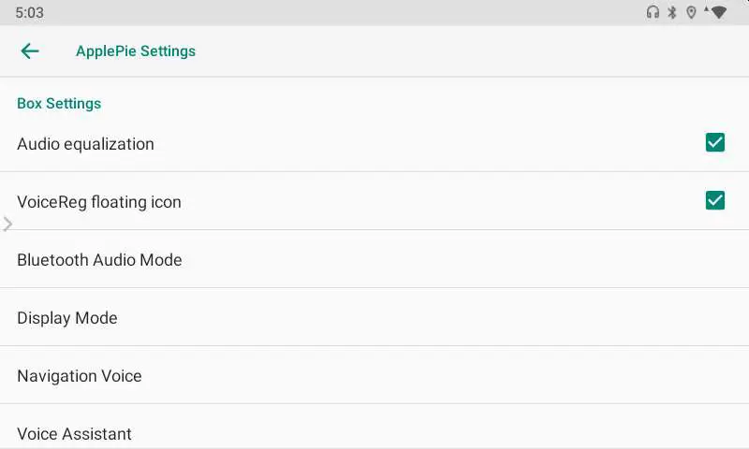
Task: Select the Voice Assistant entry
Action: pos(75,433)
